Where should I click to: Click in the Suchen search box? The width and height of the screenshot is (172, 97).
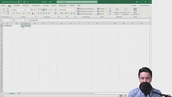point(77,2)
